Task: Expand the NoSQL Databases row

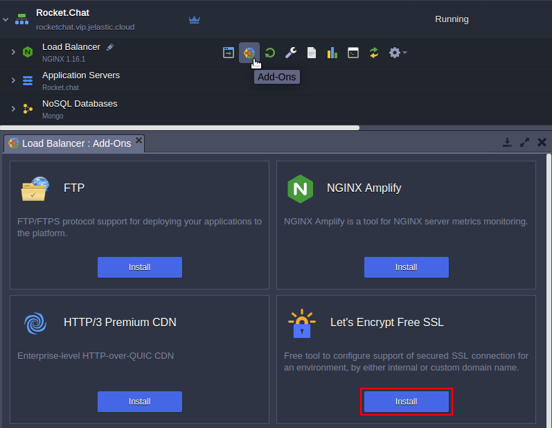Action: pos(13,109)
